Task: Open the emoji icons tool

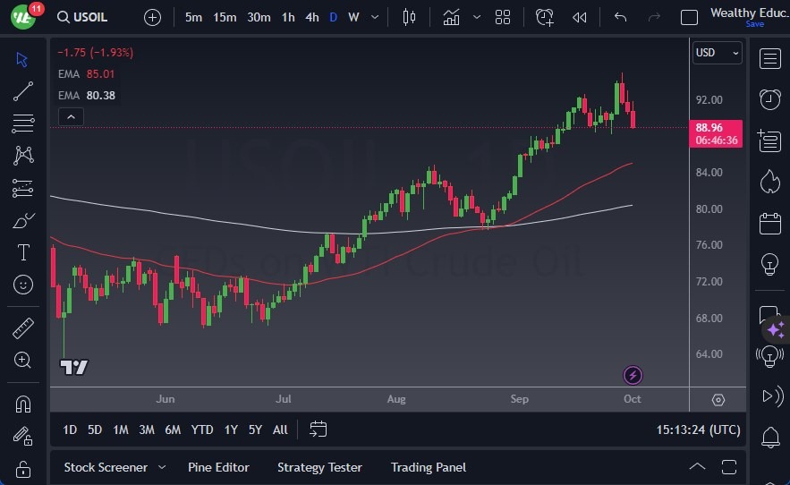Action: pos(23,285)
